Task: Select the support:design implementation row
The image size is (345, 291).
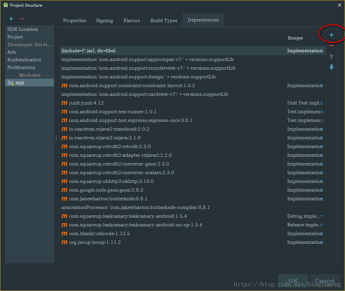Action: (x=193, y=77)
